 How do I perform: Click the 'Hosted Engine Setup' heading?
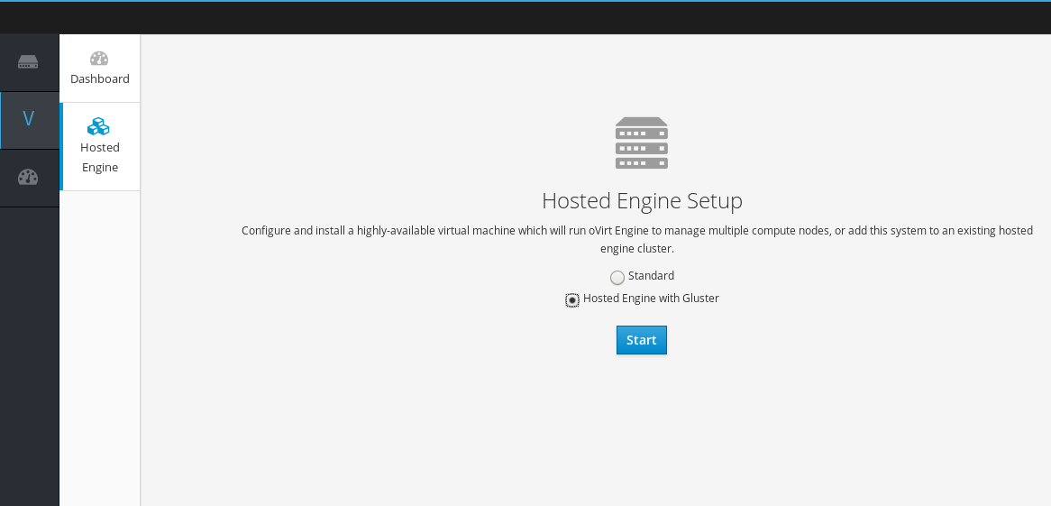click(642, 200)
